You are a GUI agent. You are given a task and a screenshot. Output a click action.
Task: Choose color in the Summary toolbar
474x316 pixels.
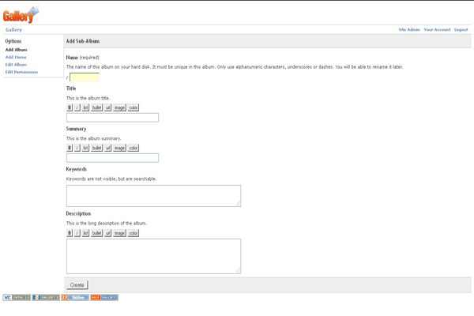point(134,148)
